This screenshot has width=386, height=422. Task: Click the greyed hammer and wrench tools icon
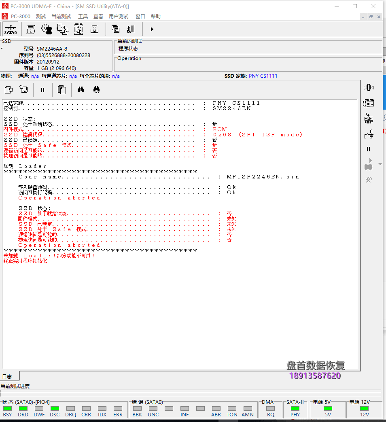pyautogui.click(x=369, y=180)
